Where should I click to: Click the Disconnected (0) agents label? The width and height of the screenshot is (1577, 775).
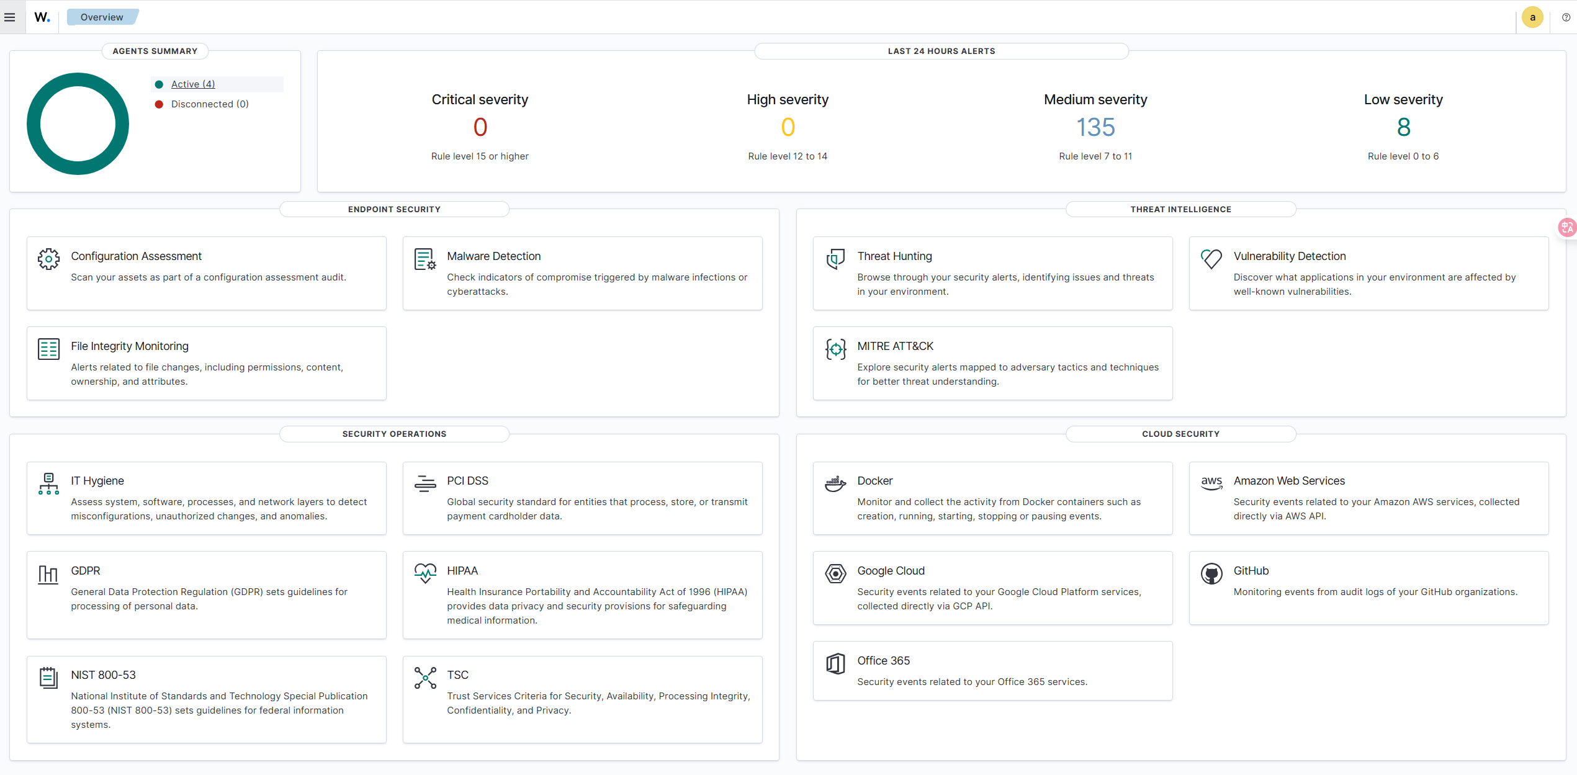209,104
